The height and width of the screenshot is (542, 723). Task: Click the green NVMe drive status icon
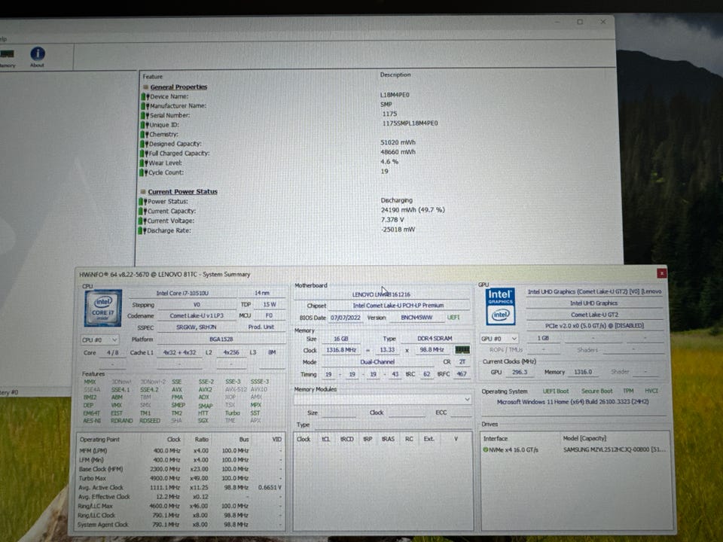click(x=487, y=449)
